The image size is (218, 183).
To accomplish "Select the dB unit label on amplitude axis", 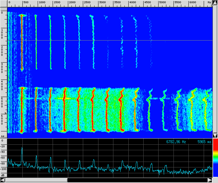I will [x=2, y=175].
